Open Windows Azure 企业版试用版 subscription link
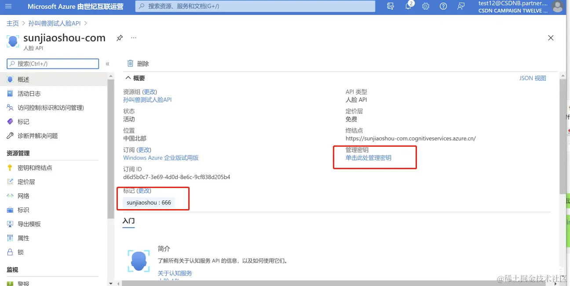This screenshot has width=570, height=286. [x=161, y=158]
